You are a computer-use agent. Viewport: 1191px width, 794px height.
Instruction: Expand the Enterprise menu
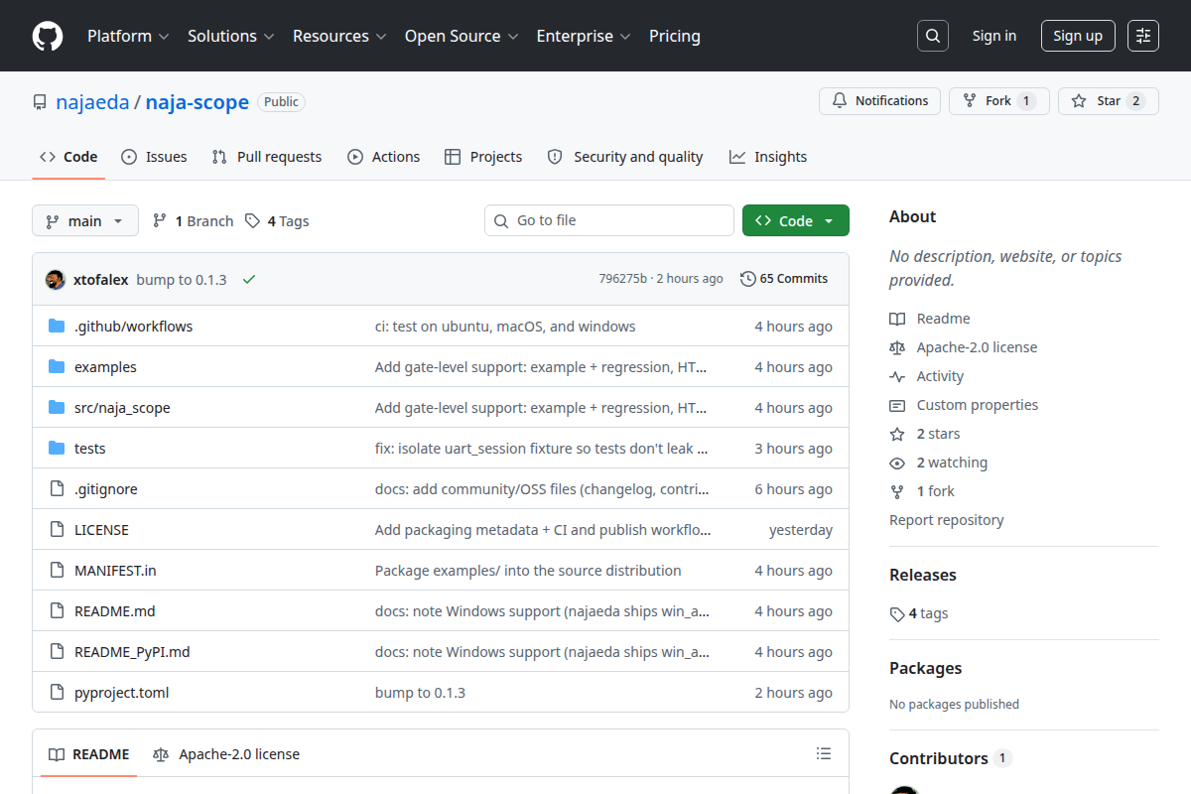click(584, 36)
